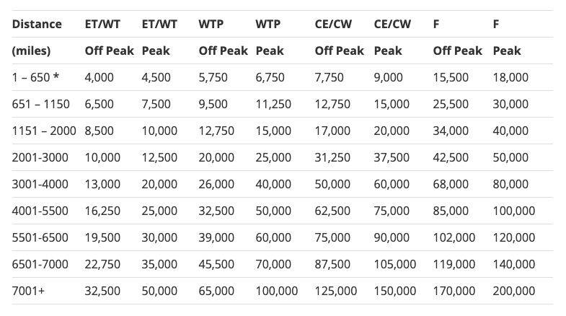The height and width of the screenshot is (316, 566).
Task: Click the 3001-4000 distance row label
Action: pyautogui.click(x=40, y=184)
